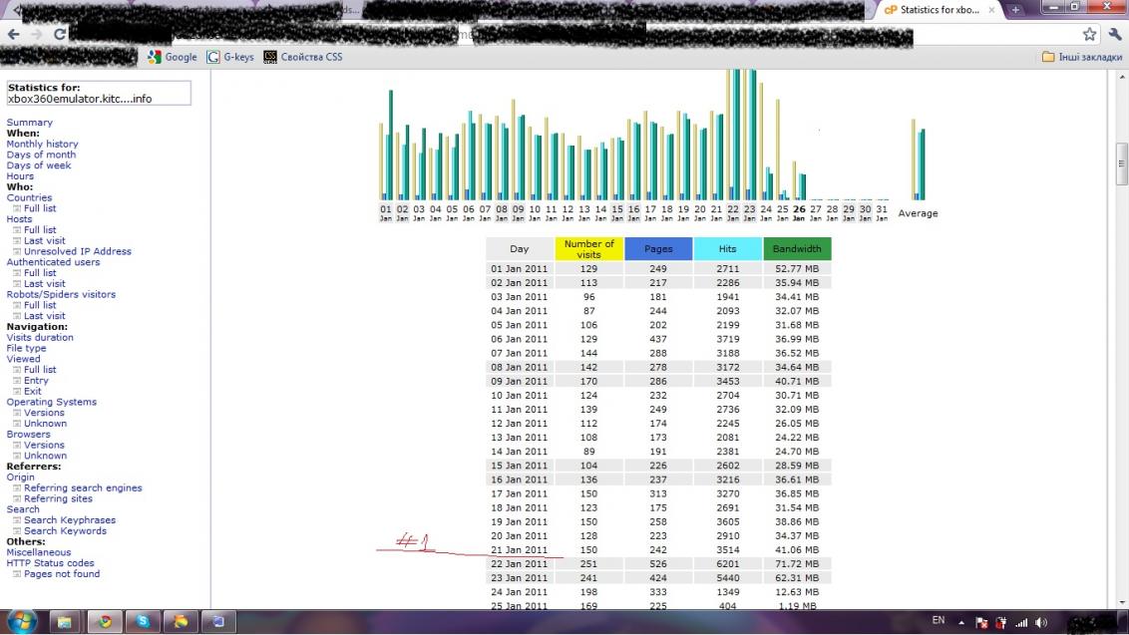Open the Hosts report
Screen dimensions: 1129x635
pyautogui.click(x=19, y=219)
